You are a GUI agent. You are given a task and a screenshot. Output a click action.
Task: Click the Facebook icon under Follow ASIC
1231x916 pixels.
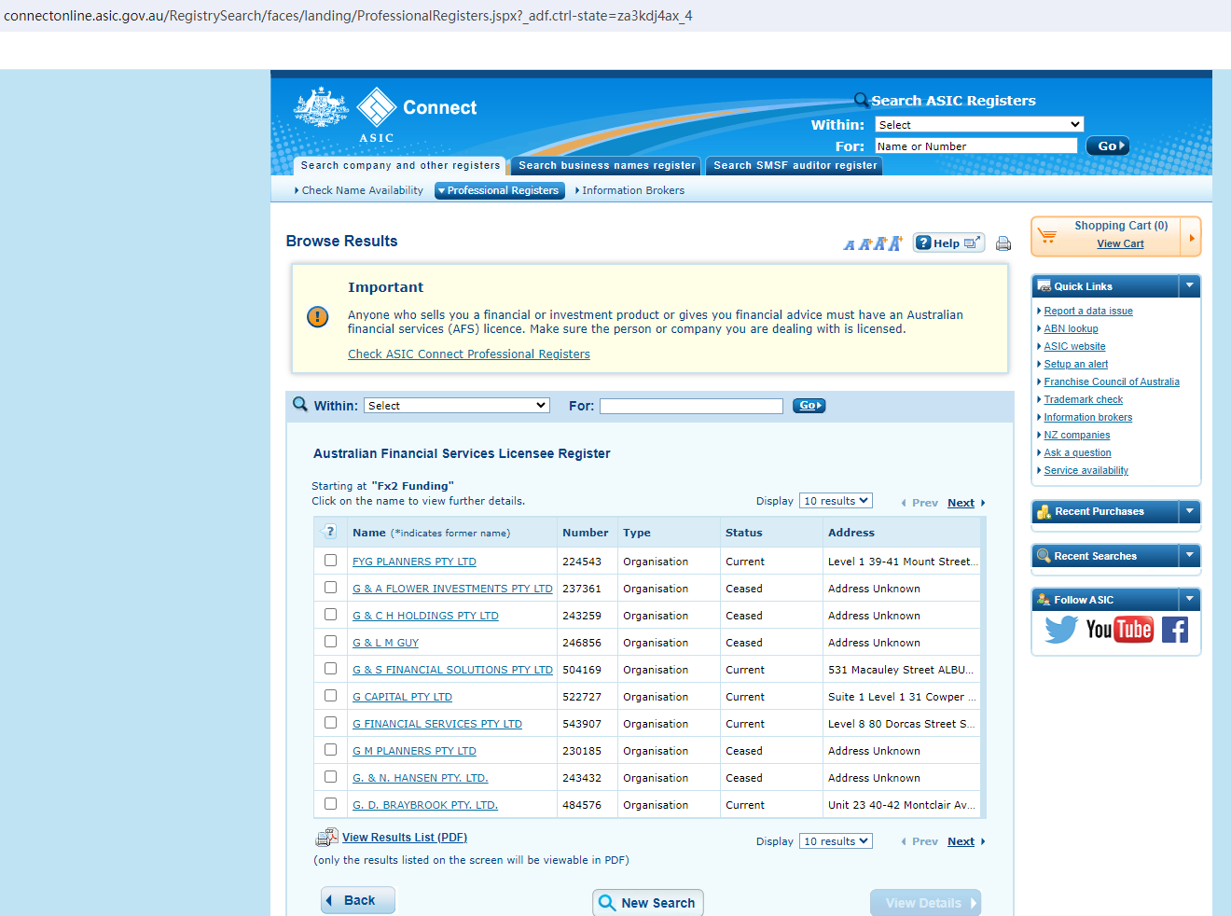(1175, 631)
